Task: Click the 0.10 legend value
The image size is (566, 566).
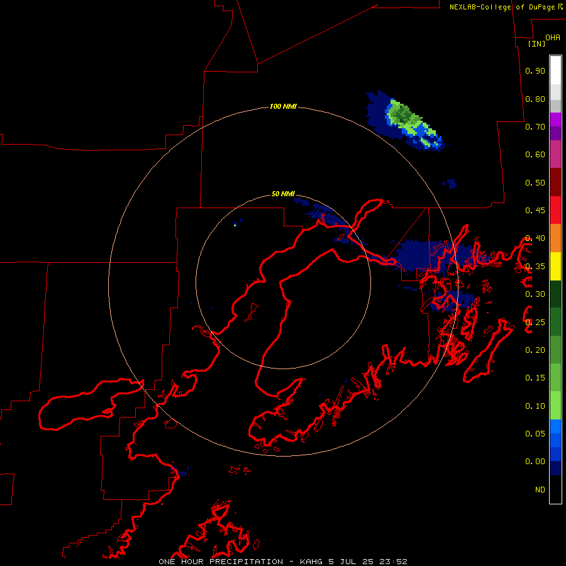Action: point(535,406)
